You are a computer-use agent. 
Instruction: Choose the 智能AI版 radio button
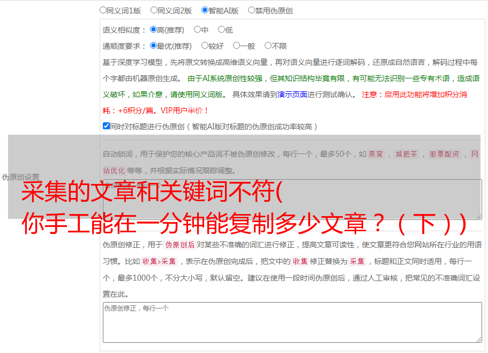205,10
